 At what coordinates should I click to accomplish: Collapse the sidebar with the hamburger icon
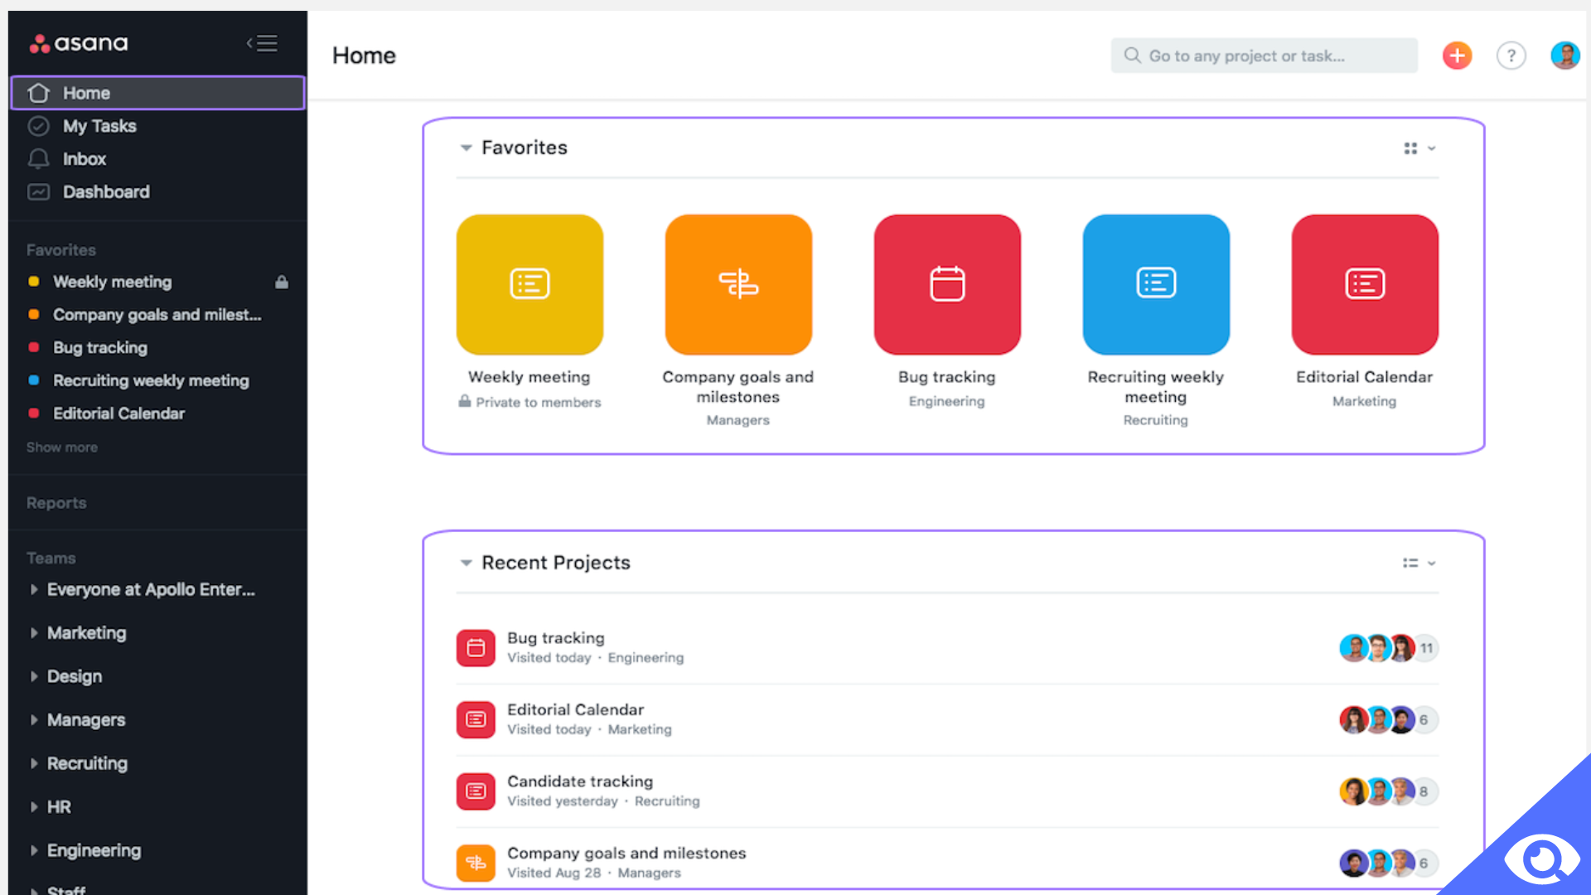click(262, 43)
